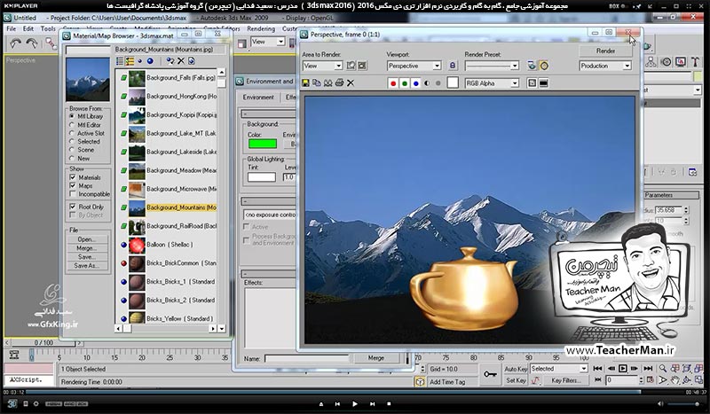Open the Production render mode dropdown

pyautogui.click(x=605, y=66)
